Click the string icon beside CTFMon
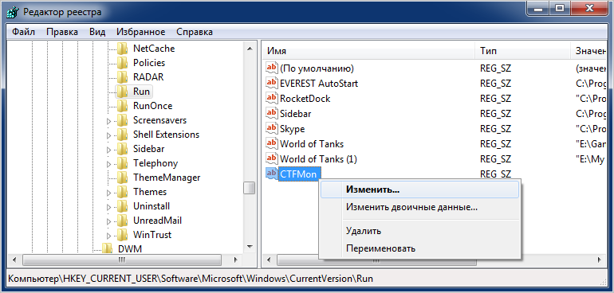 point(271,174)
